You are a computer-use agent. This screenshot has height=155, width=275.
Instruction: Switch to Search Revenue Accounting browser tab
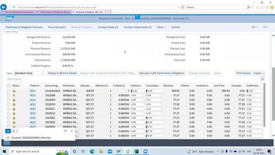click(x=18, y=12)
